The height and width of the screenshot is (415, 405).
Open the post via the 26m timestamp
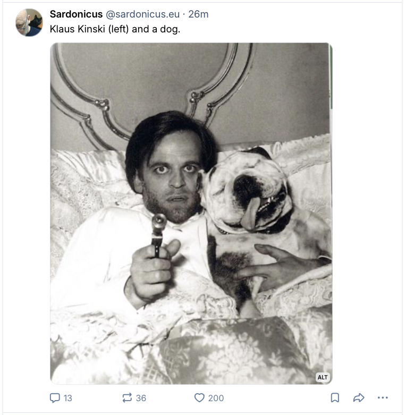198,14
